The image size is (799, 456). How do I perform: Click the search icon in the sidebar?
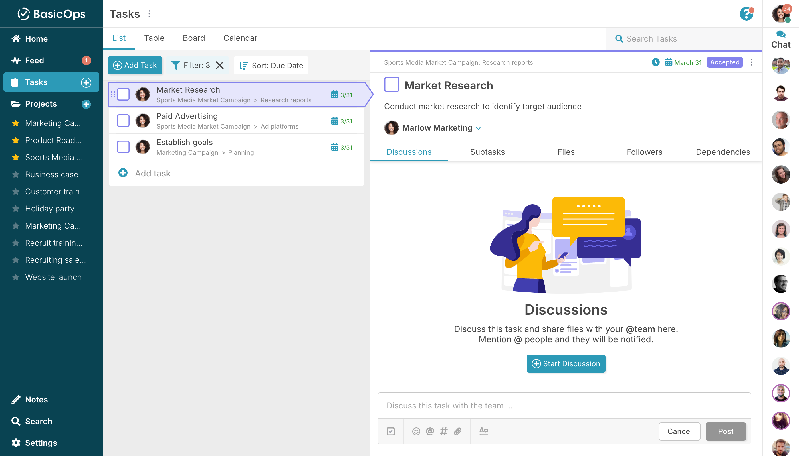[x=16, y=421]
